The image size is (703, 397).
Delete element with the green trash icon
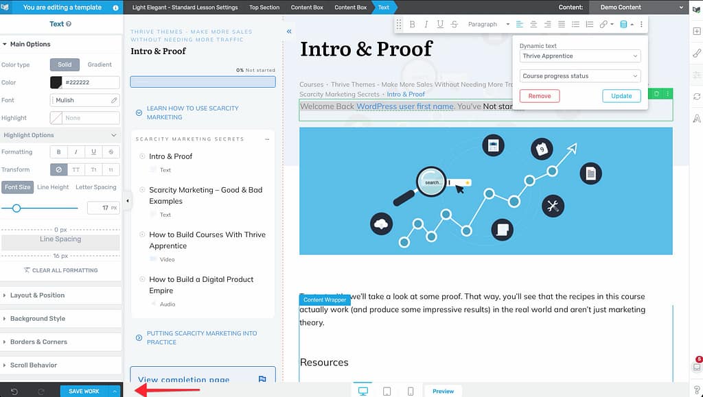[x=656, y=93]
